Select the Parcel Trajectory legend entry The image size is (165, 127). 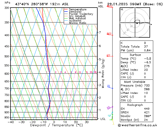point(81,14)
